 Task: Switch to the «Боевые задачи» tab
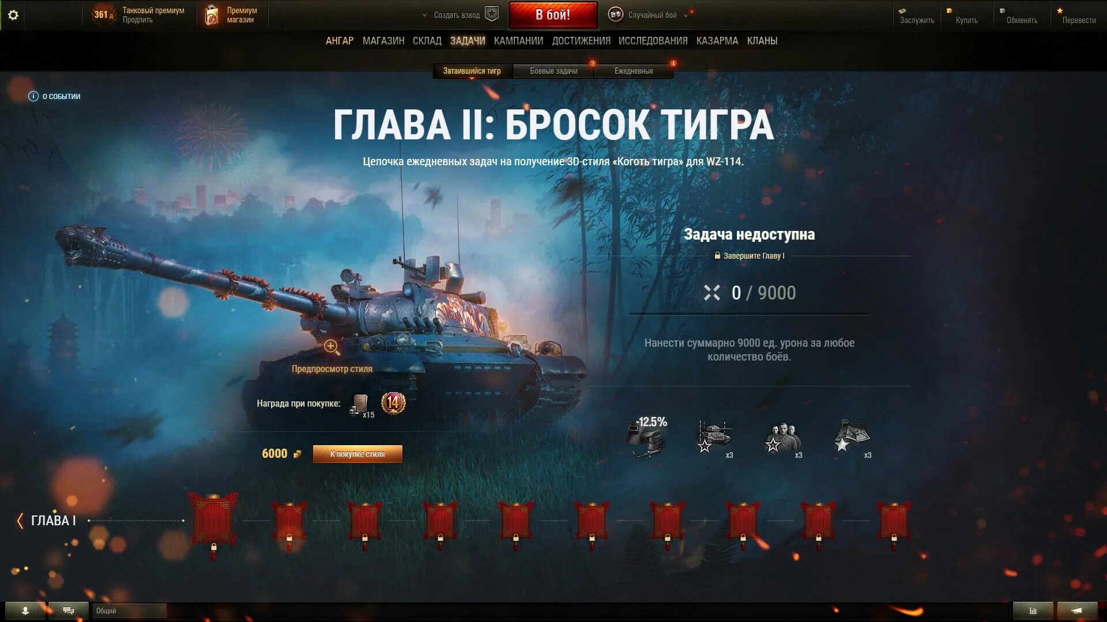coord(553,71)
